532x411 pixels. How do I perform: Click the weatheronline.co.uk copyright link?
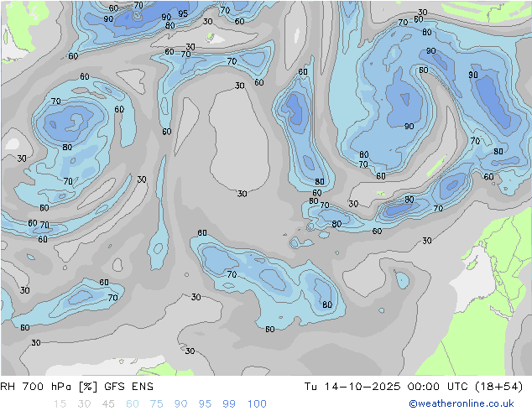click(462, 403)
